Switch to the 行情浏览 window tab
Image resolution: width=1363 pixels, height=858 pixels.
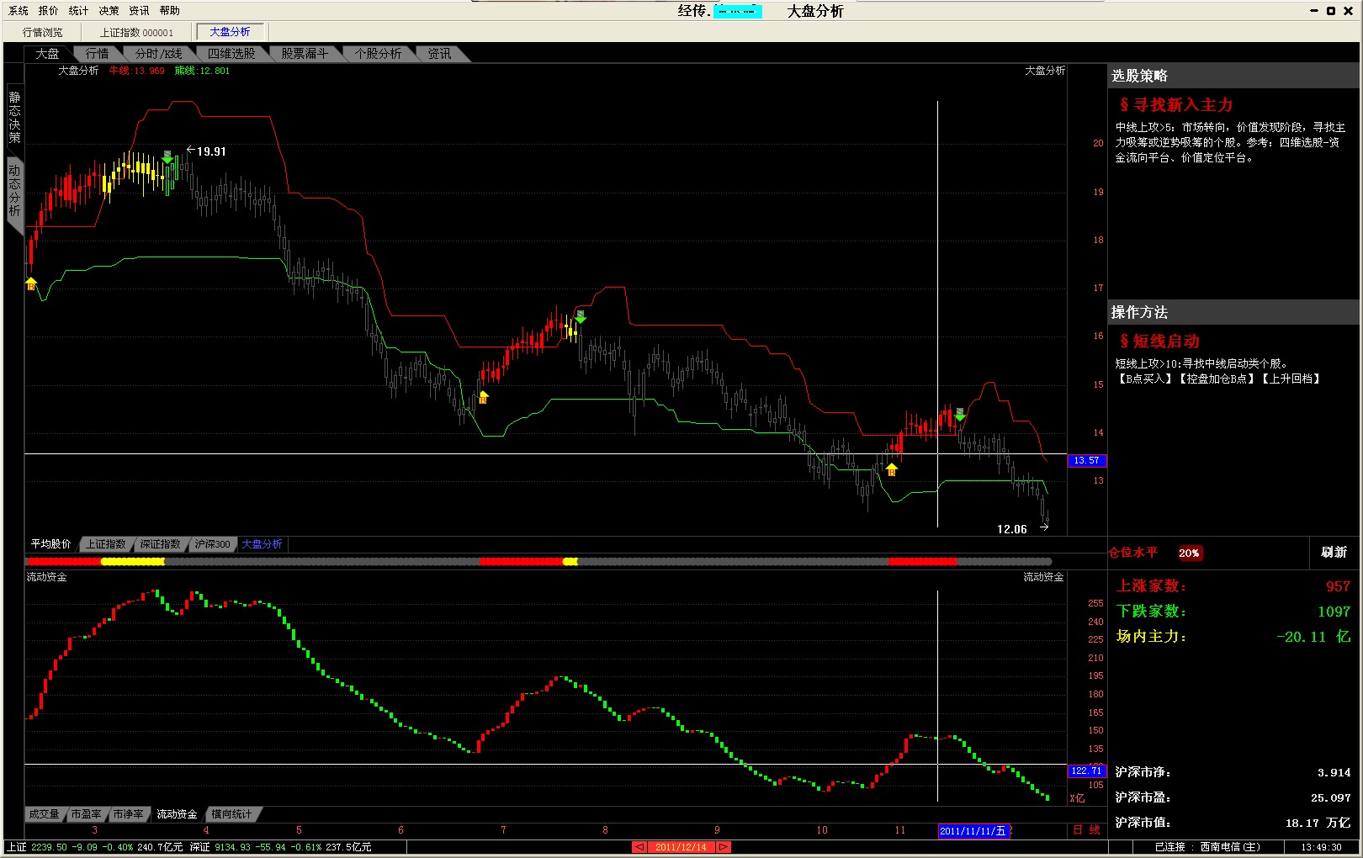coord(43,32)
